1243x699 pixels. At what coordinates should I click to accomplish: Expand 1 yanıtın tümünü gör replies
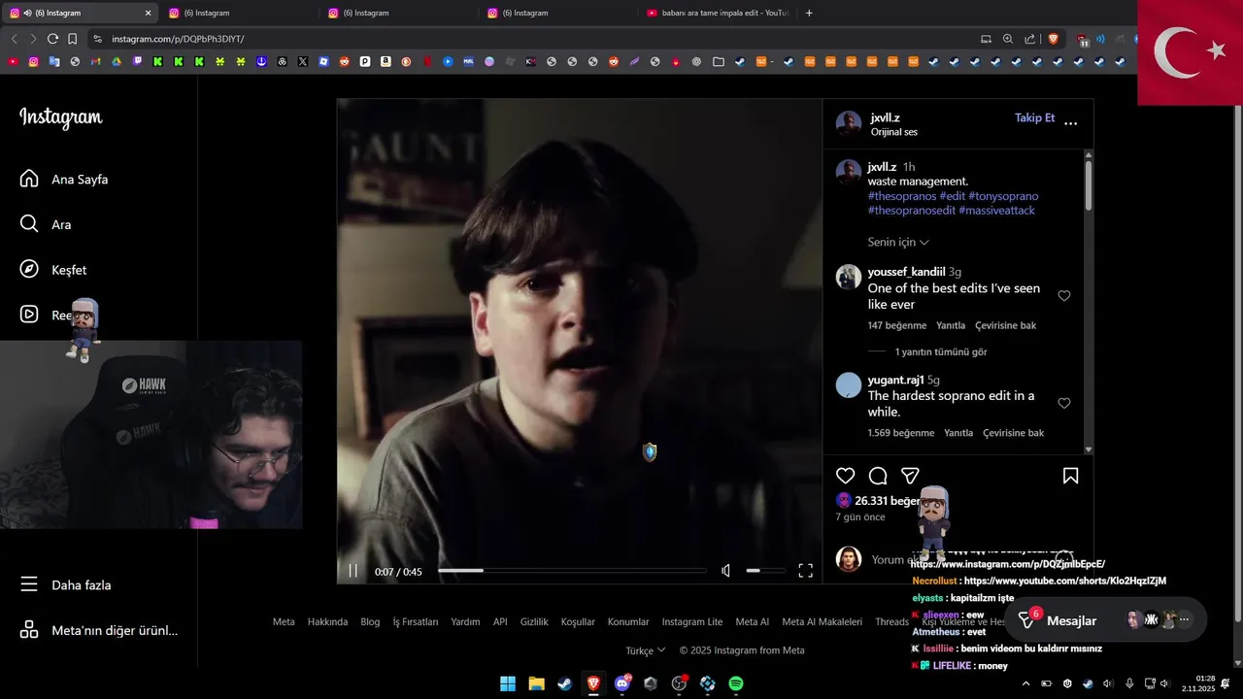click(940, 351)
